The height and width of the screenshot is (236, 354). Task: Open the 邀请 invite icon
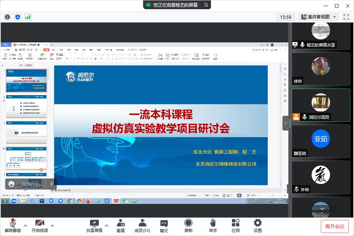tap(121, 226)
